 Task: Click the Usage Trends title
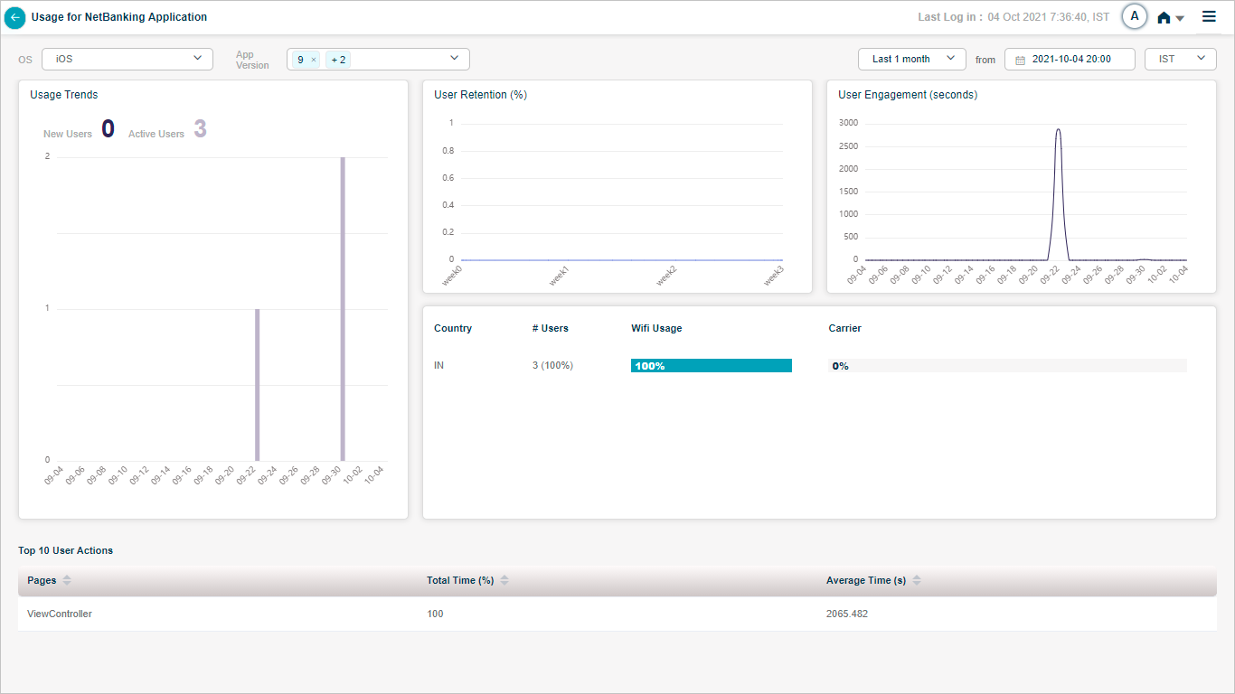click(64, 94)
